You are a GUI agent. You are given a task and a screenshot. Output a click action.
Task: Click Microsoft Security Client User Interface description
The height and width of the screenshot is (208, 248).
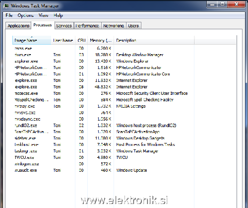(x=152, y=93)
